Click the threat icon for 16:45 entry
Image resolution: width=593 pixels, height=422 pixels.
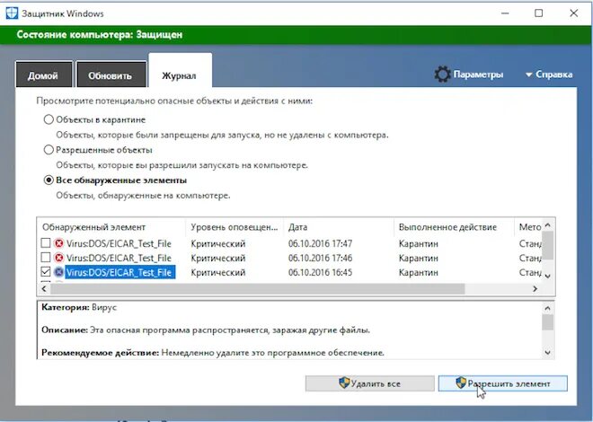point(58,272)
